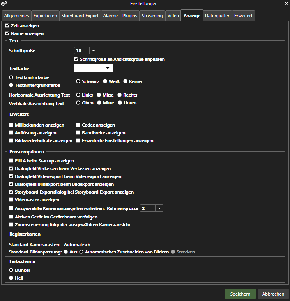
Task: Open the Streaming tab
Action: 152,16
